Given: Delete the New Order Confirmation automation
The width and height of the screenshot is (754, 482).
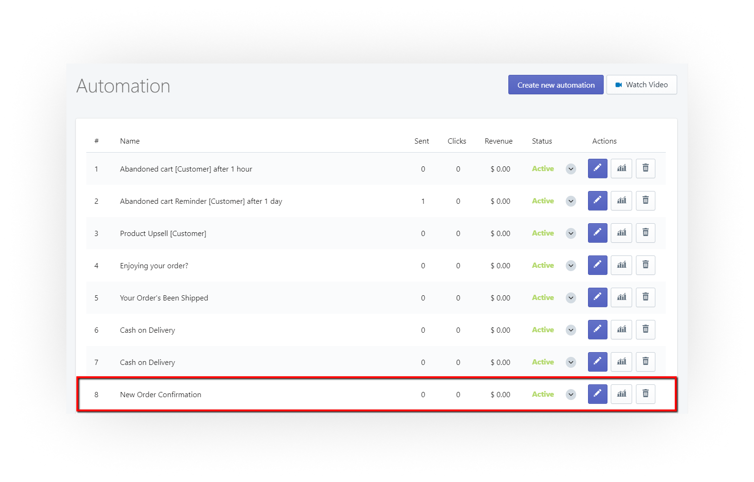Looking at the screenshot, I should 645,394.
